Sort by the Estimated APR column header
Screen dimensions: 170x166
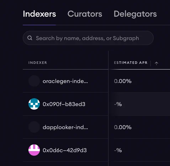click(131, 62)
